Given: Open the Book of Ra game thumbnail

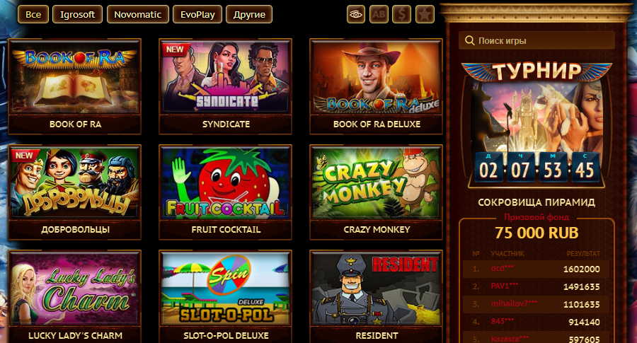Looking at the screenshot, I should [x=75, y=76].
